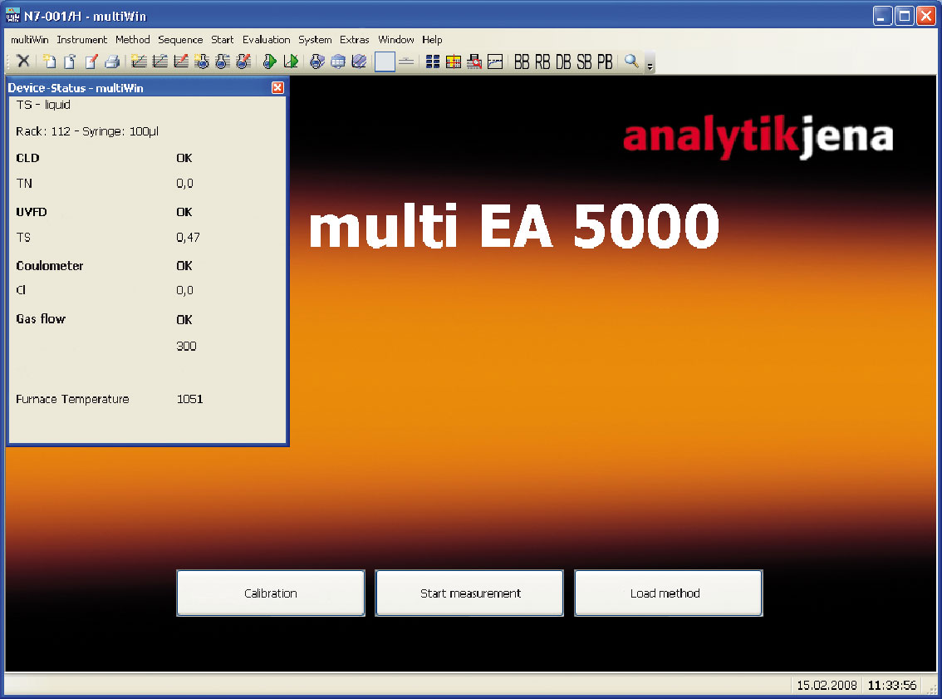Click the Coulometer status label

(x=50, y=266)
